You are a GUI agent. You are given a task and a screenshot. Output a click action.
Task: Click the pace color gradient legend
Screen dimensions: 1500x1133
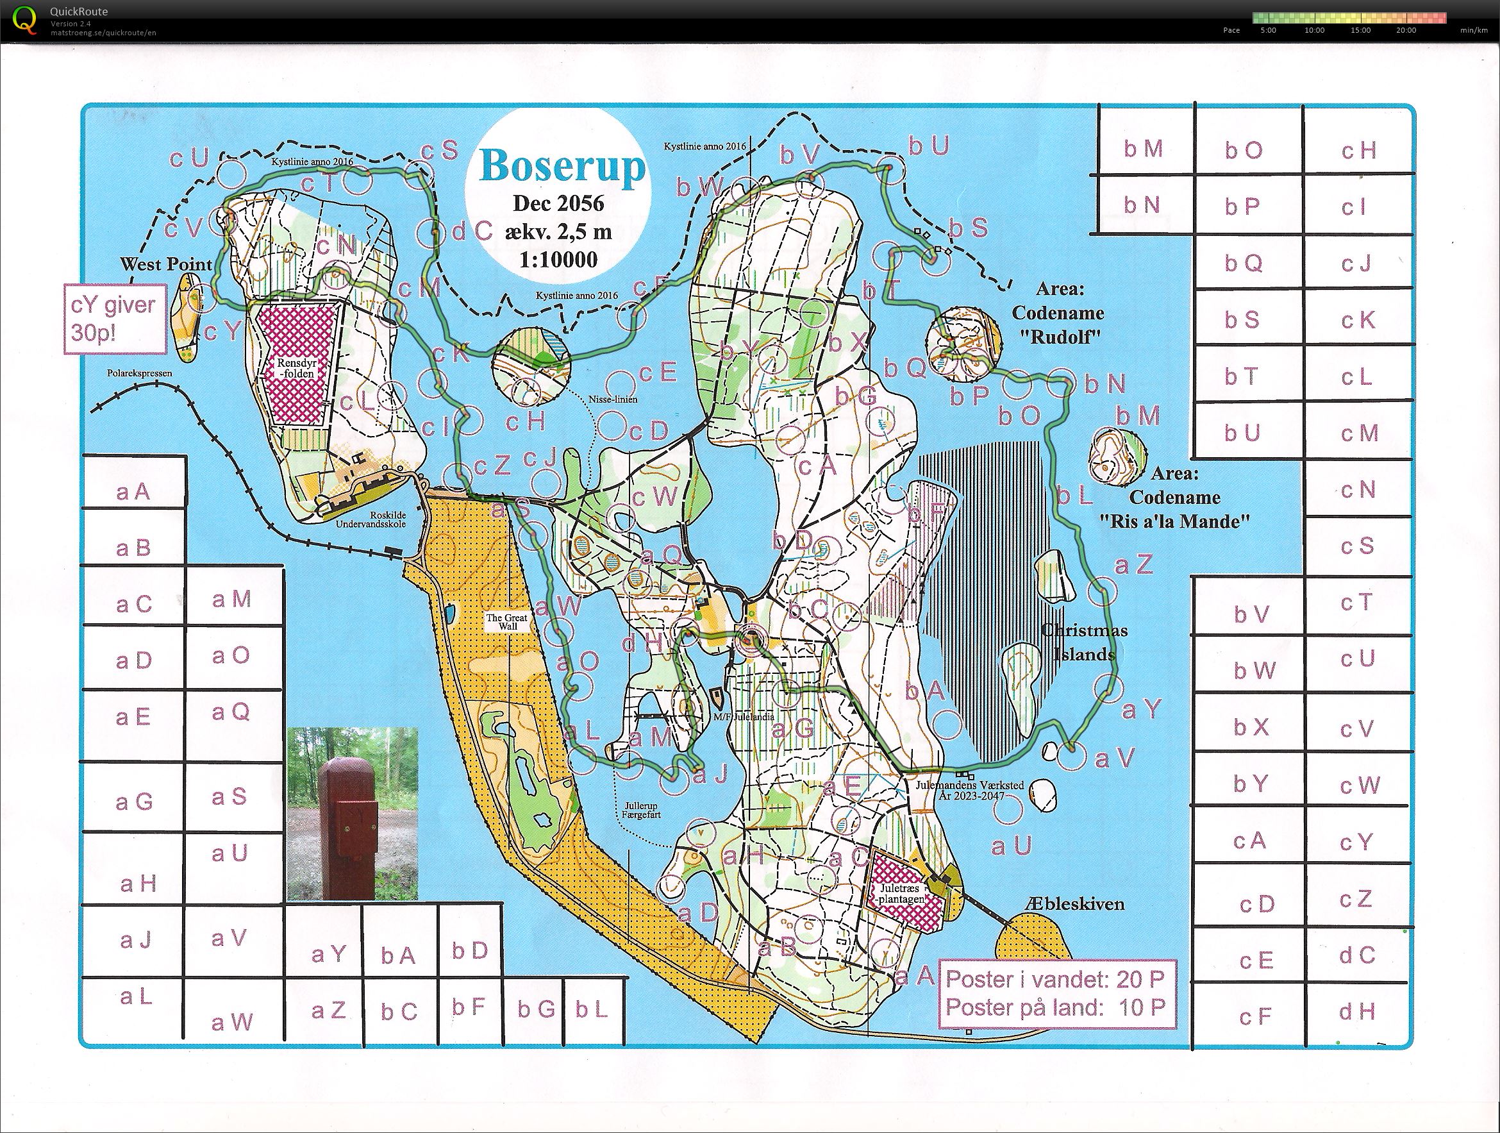tap(1349, 19)
